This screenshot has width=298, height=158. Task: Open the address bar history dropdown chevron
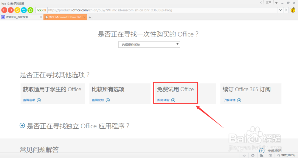tap(280, 10)
